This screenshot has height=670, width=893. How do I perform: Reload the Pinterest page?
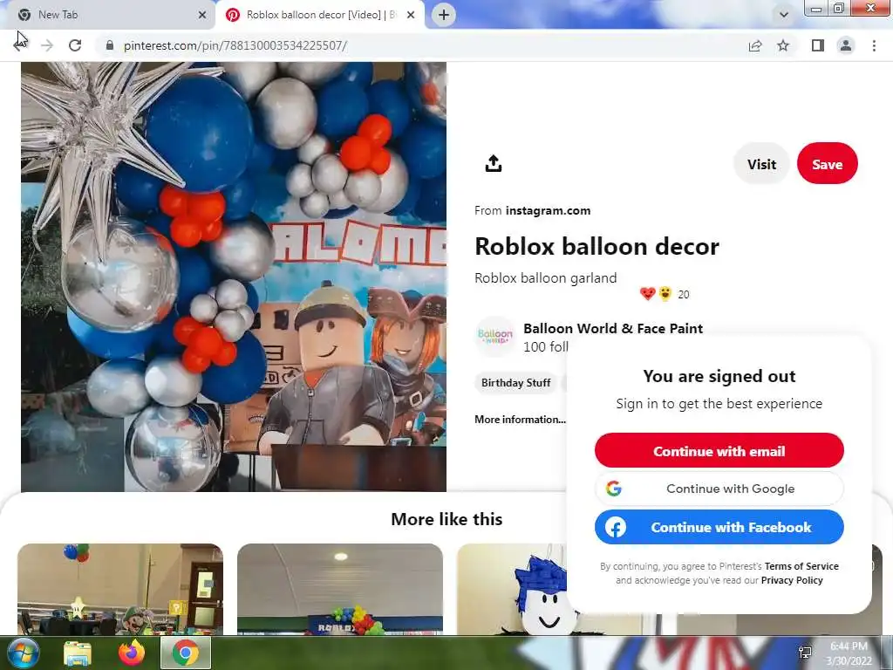75,45
